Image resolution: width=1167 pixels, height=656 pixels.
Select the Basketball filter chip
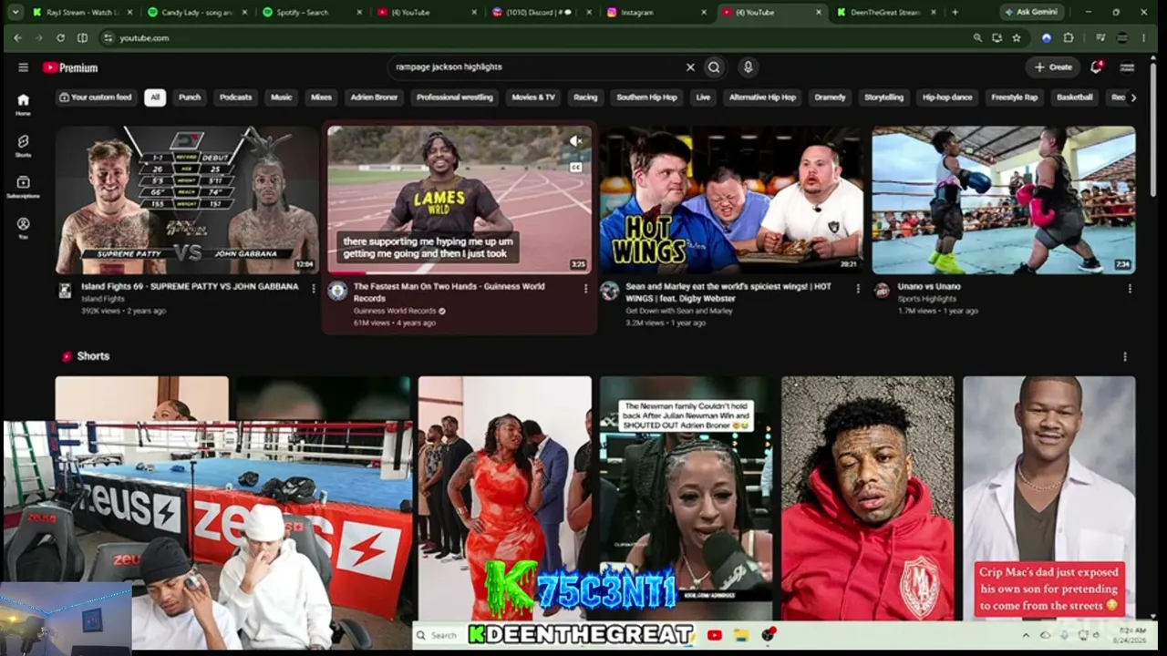coord(1075,97)
